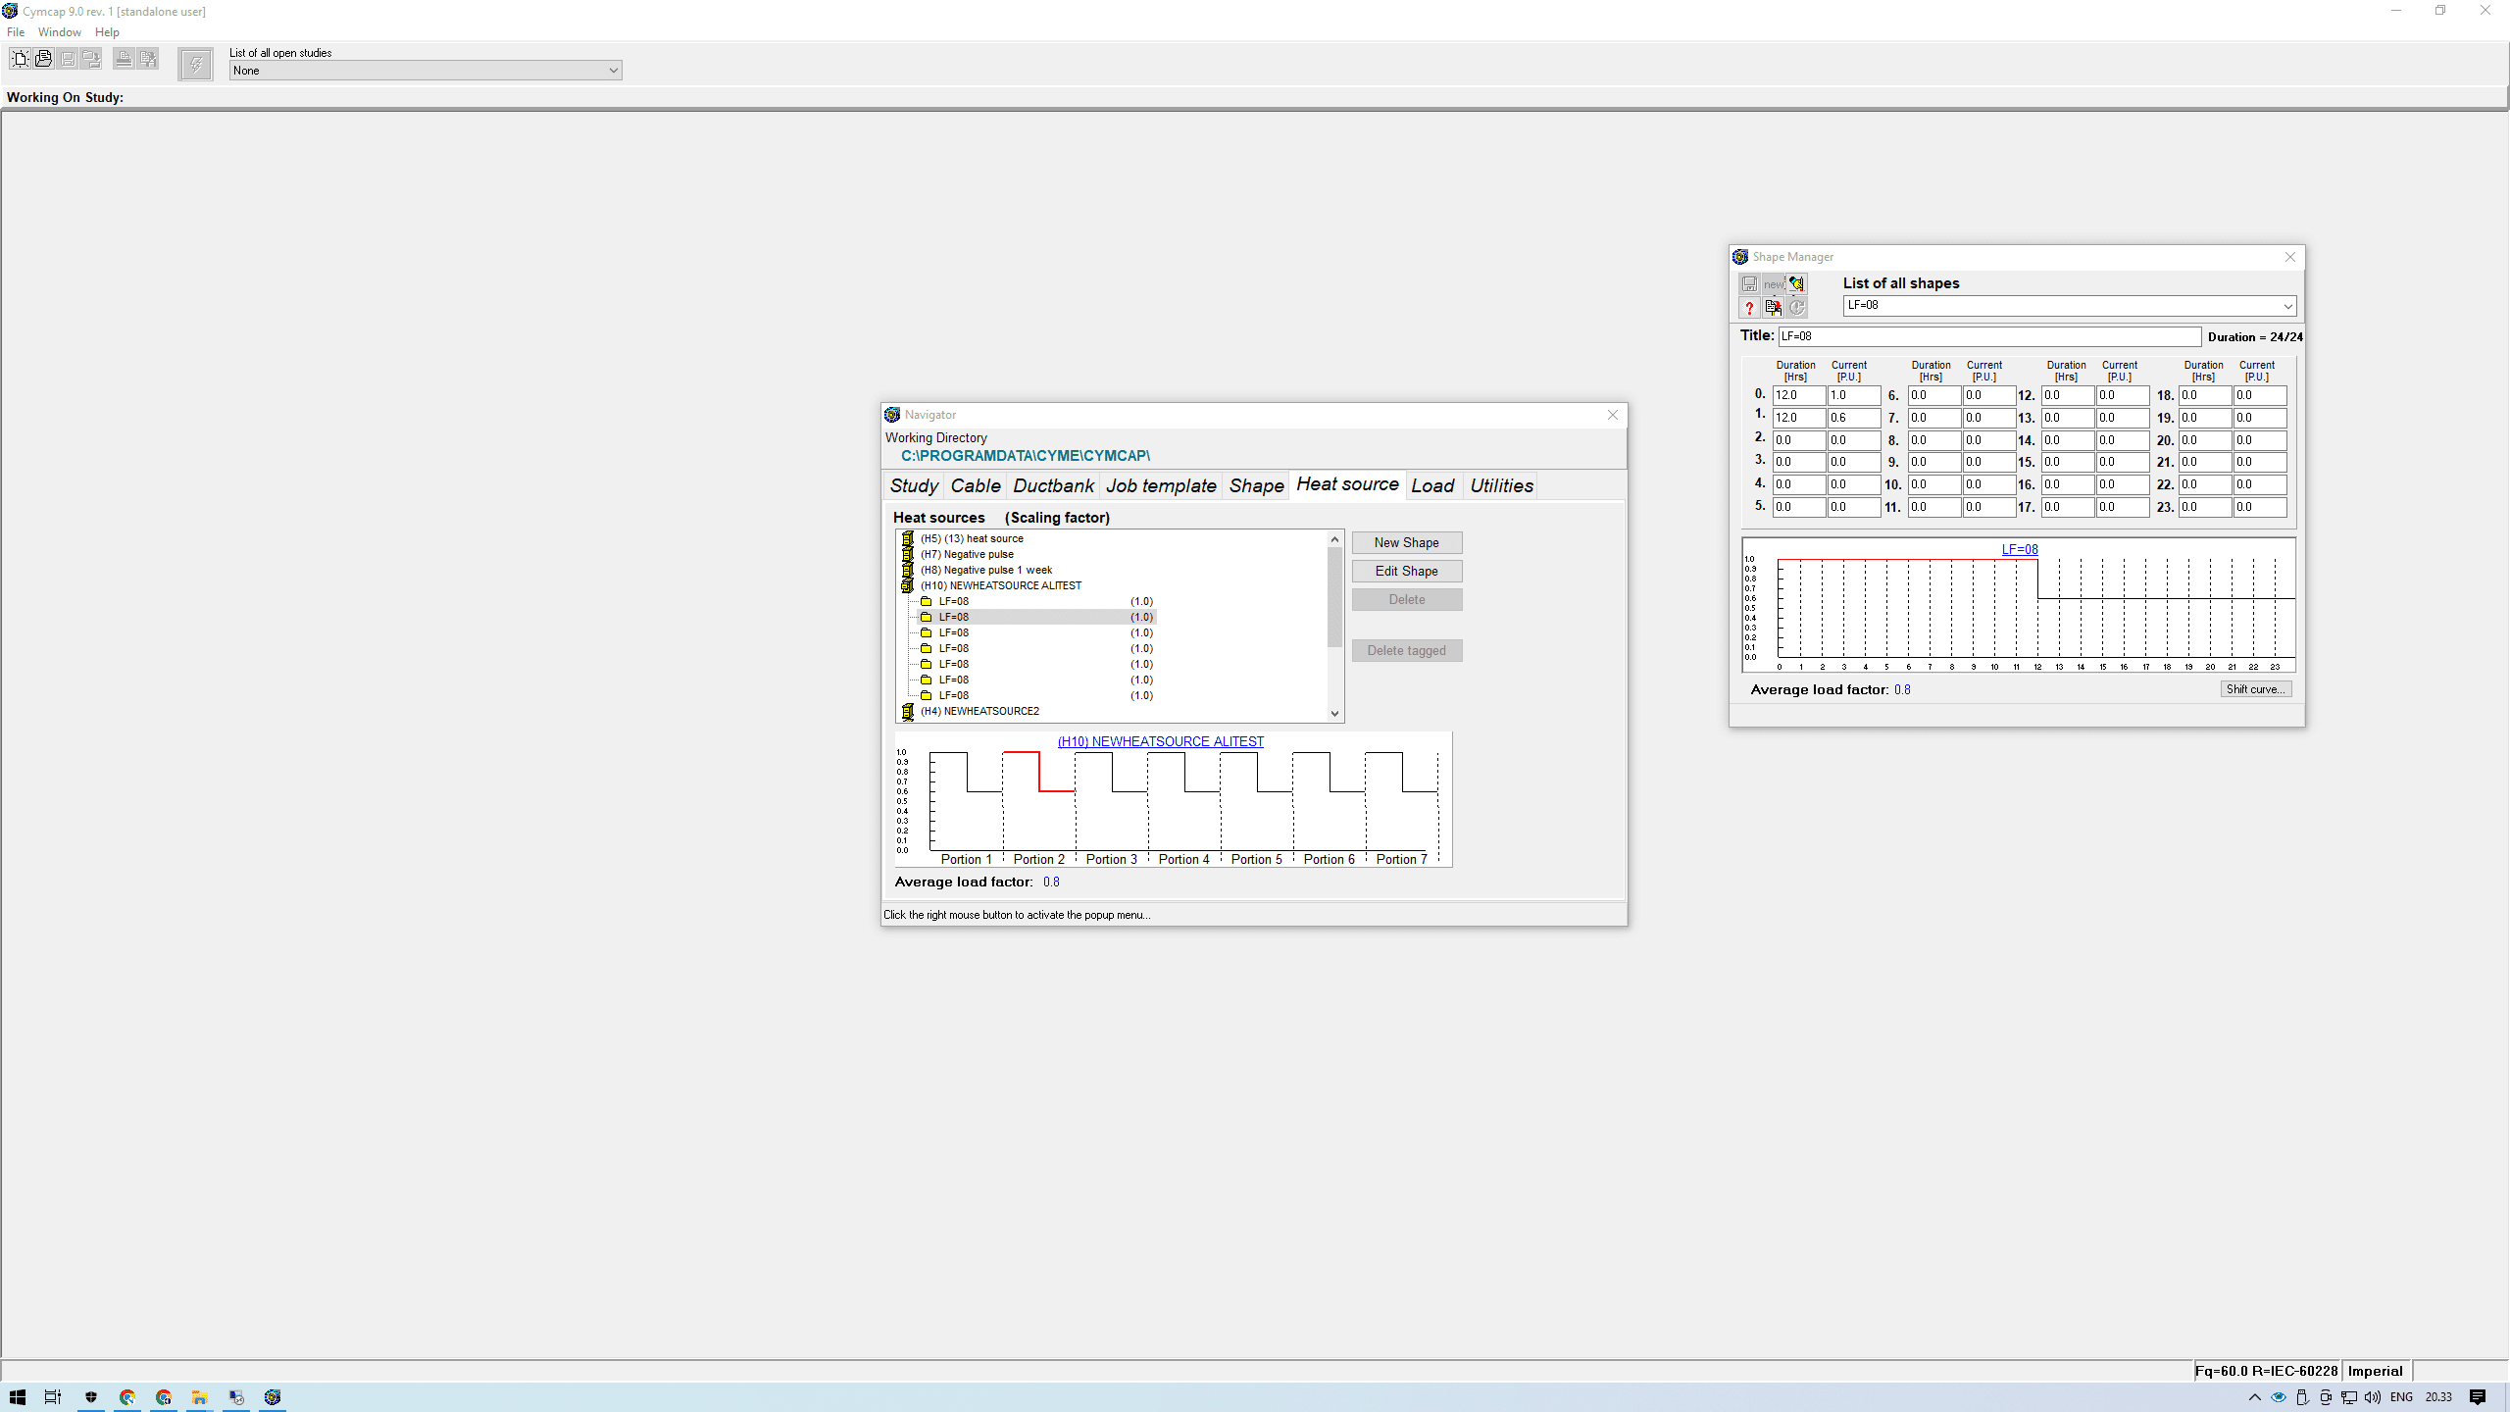Open a study with the open-folder toolbar icon
This screenshot has height=1412, width=2510.
[x=43, y=59]
